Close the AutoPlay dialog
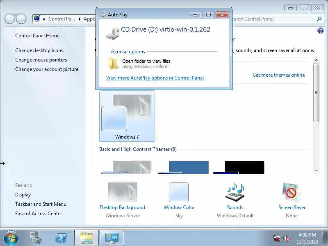The height and width of the screenshot is (246, 328). pyautogui.click(x=222, y=14)
